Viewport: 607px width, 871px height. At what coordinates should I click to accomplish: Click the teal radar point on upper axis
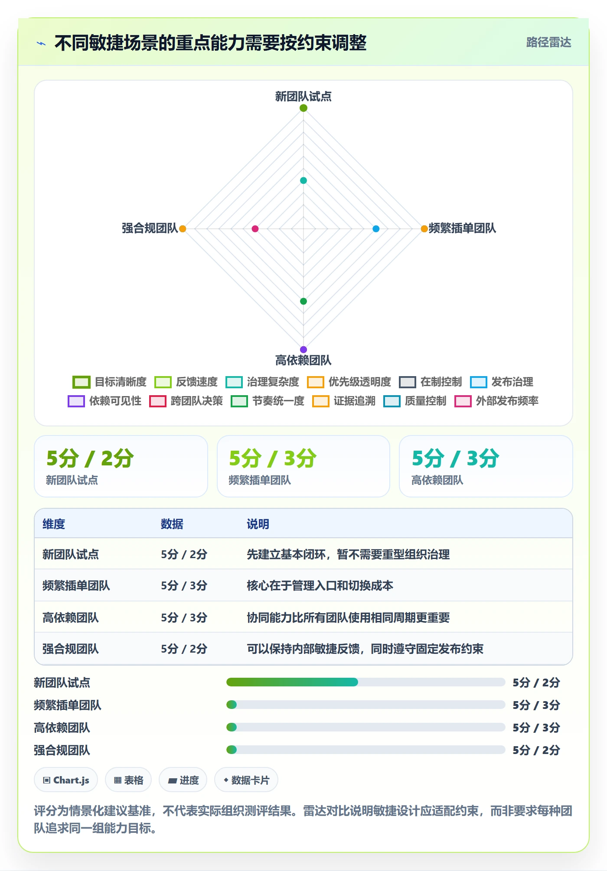tap(303, 181)
